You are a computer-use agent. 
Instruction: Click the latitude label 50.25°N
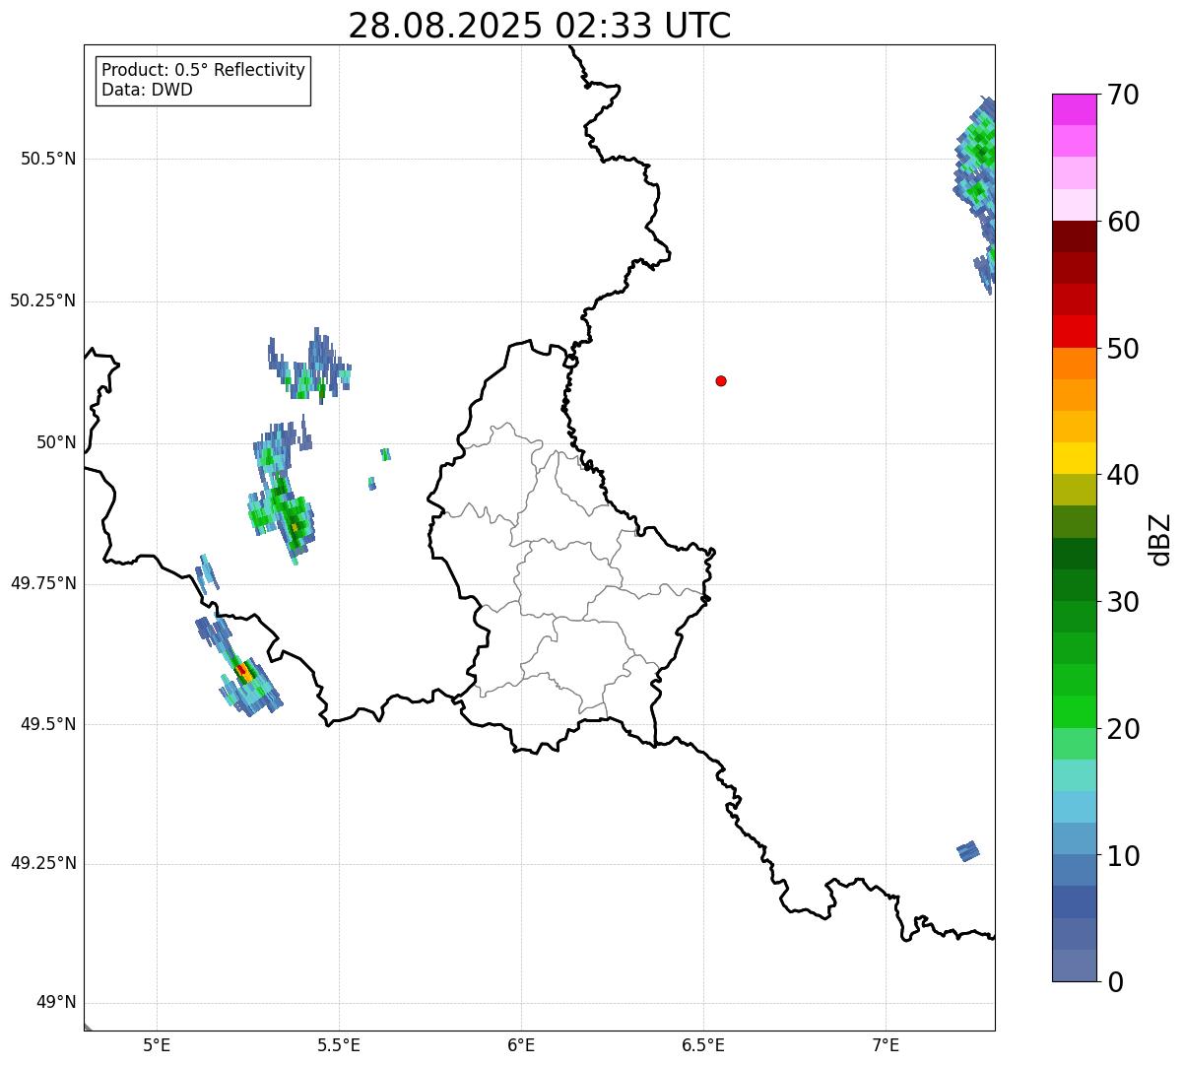(42, 300)
